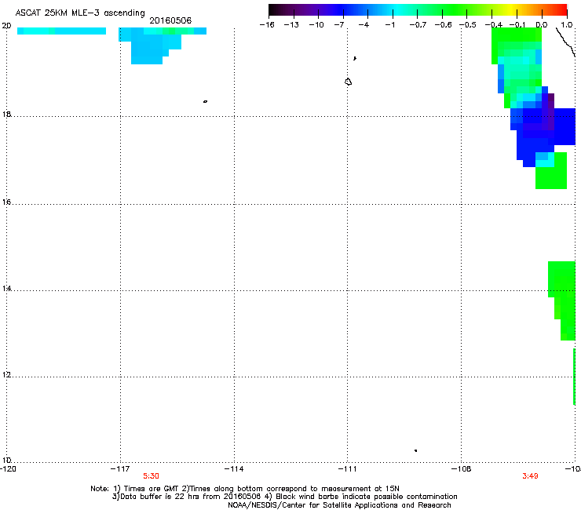Click the island outline near 111W, 19N
The image size is (581, 510).
[348, 82]
